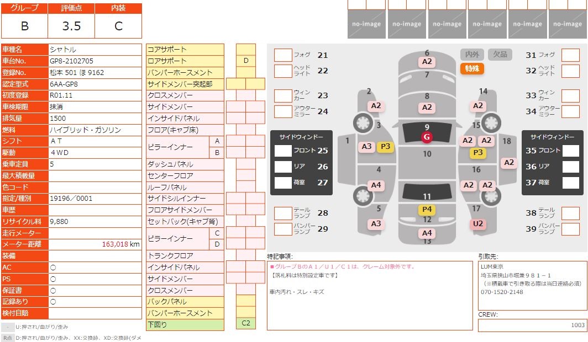Toggle the テールランプ 38 checkbox
588x342 pixels.
click(570, 213)
